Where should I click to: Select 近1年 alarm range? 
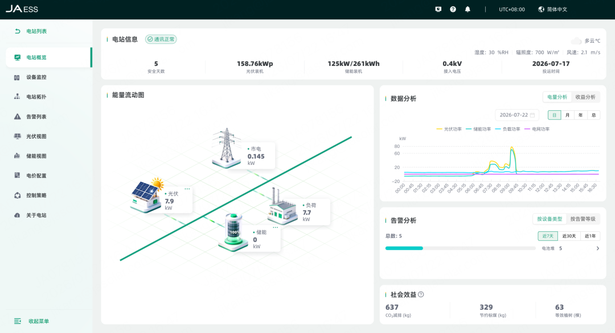[x=590, y=236]
